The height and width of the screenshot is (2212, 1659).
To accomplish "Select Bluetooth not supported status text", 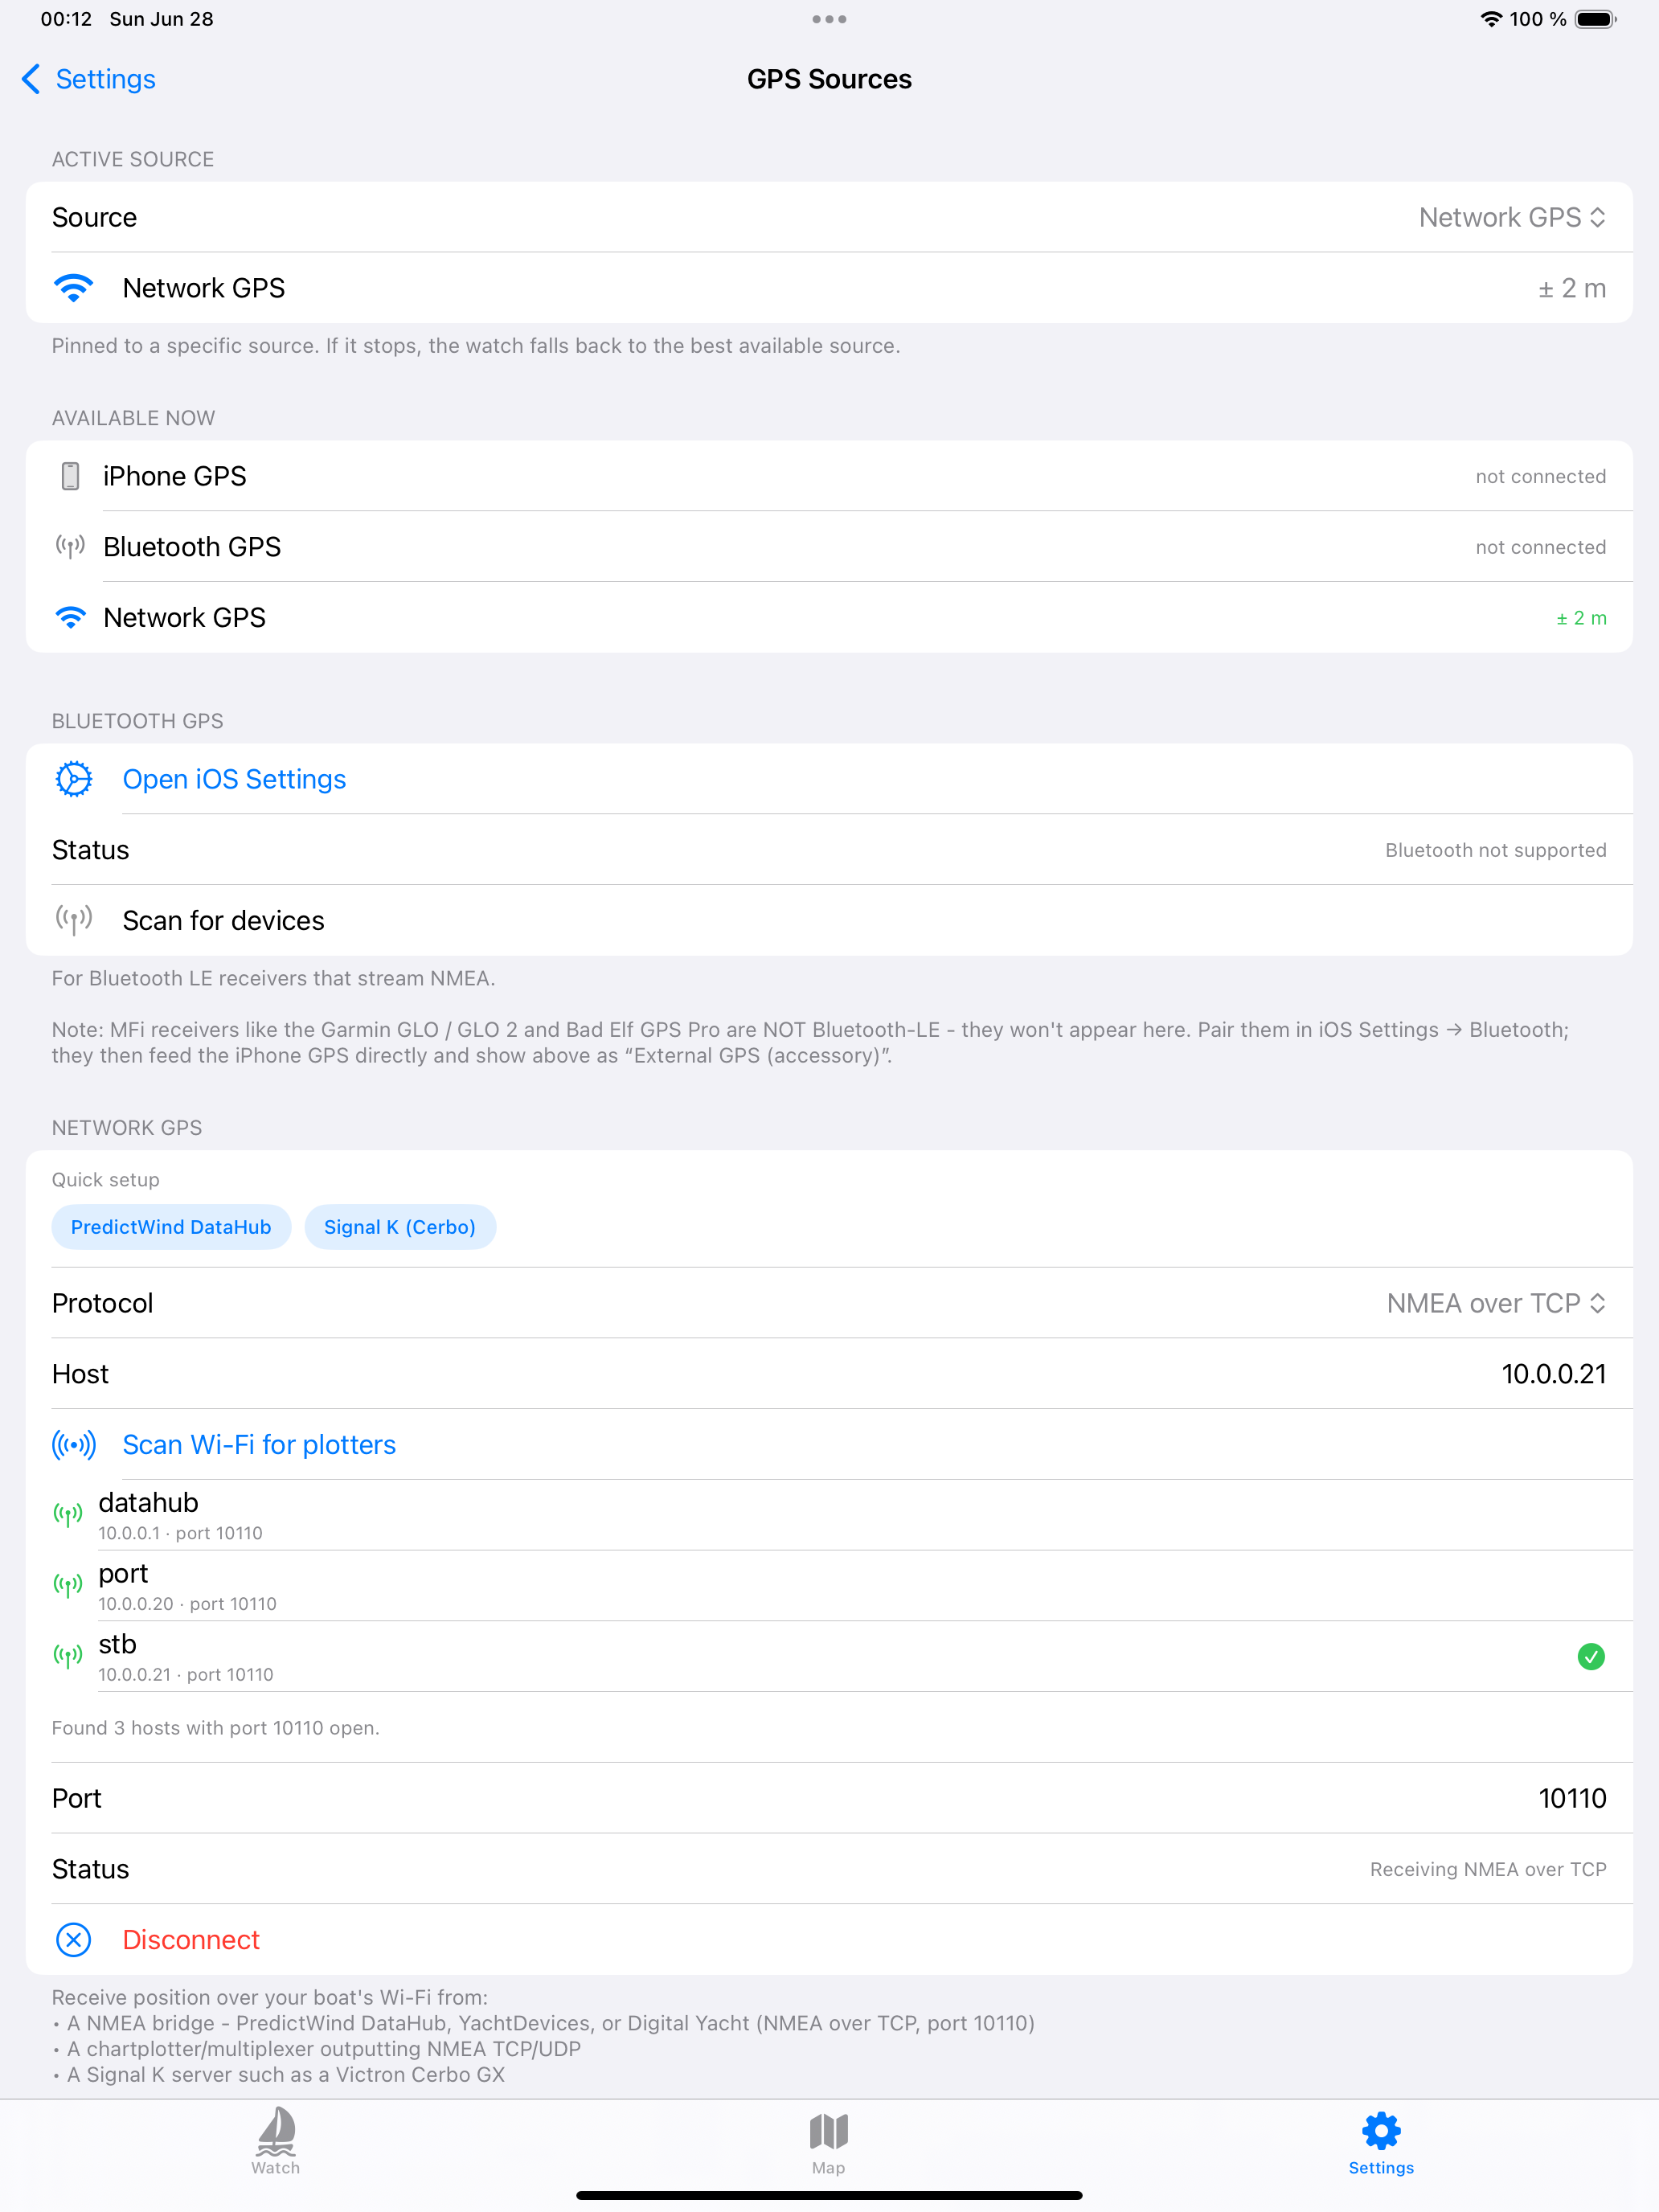I will 1495,850.
